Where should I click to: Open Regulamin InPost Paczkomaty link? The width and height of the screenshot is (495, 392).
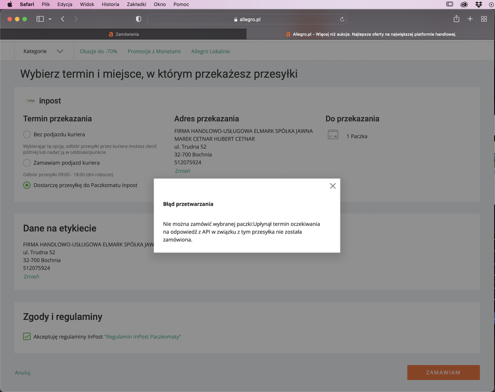coord(143,337)
